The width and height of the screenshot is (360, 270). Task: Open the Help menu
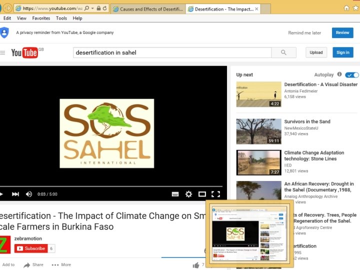[x=77, y=18]
